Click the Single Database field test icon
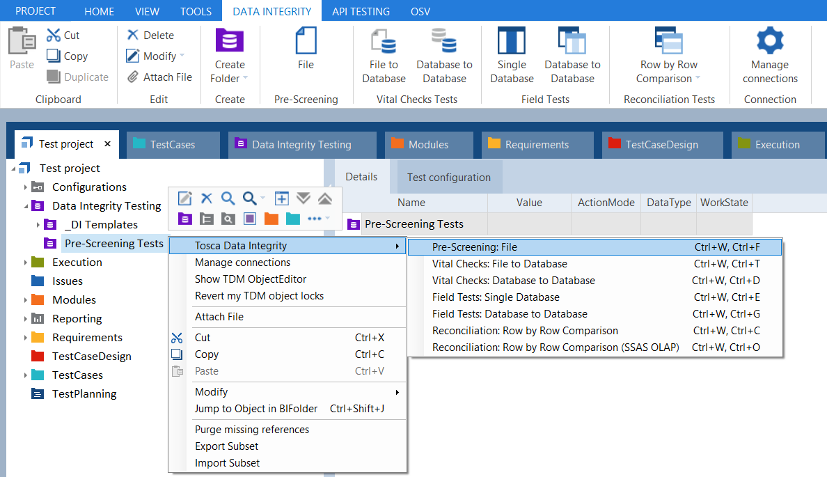 512,42
